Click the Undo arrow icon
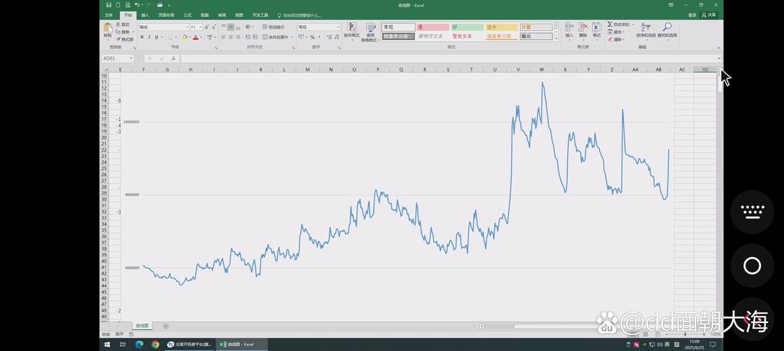The width and height of the screenshot is (784, 351). (137, 5)
